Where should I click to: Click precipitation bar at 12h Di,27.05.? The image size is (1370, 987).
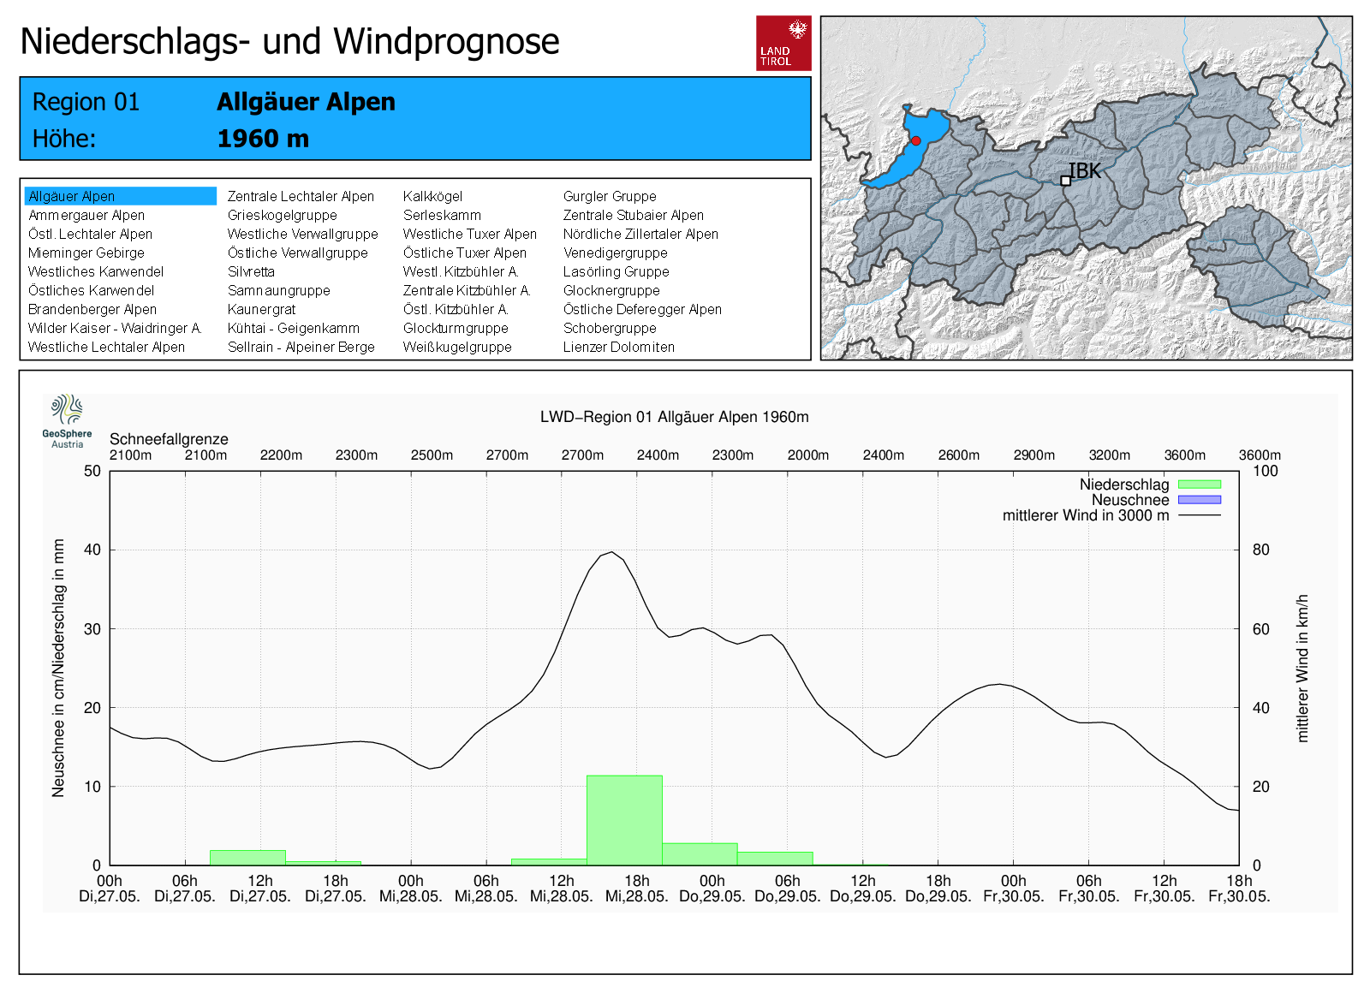(247, 857)
